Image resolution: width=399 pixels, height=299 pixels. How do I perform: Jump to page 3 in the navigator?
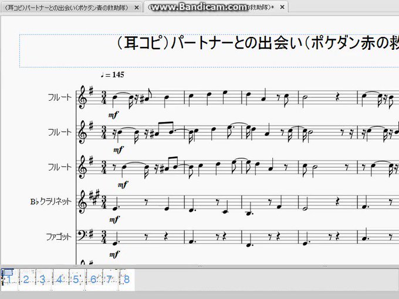(x=43, y=280)
